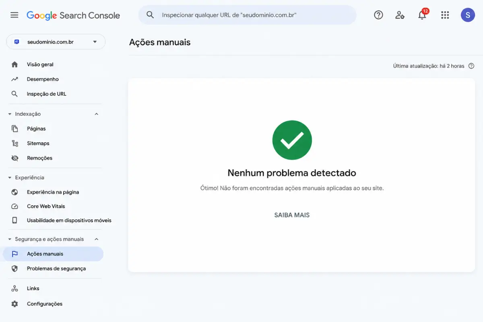Open the hamburger main menu
Image resolution: width=483 pixels, height=322 pixels.
14,15
